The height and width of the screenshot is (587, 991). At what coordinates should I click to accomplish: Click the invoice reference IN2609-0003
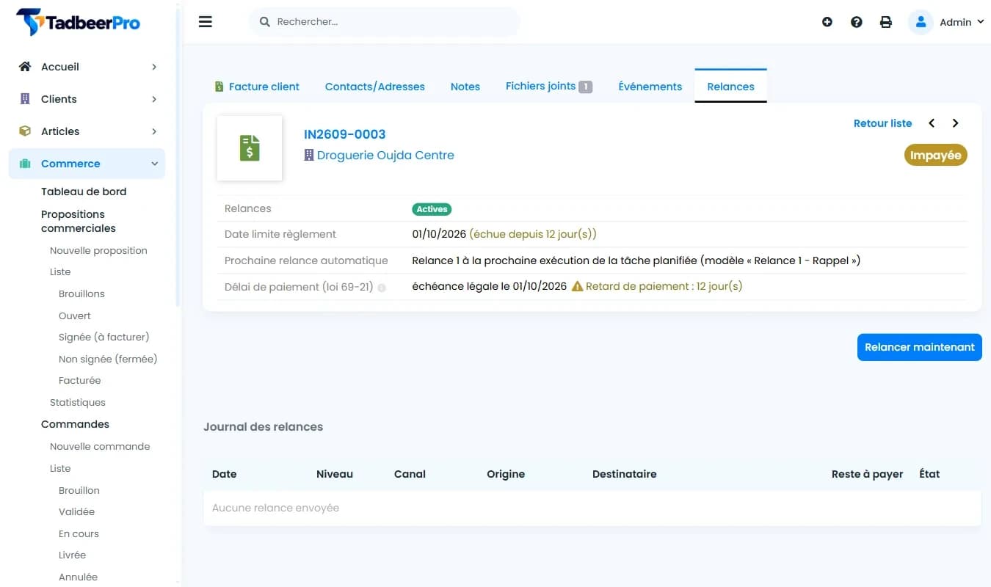click(x=345, y=134)
